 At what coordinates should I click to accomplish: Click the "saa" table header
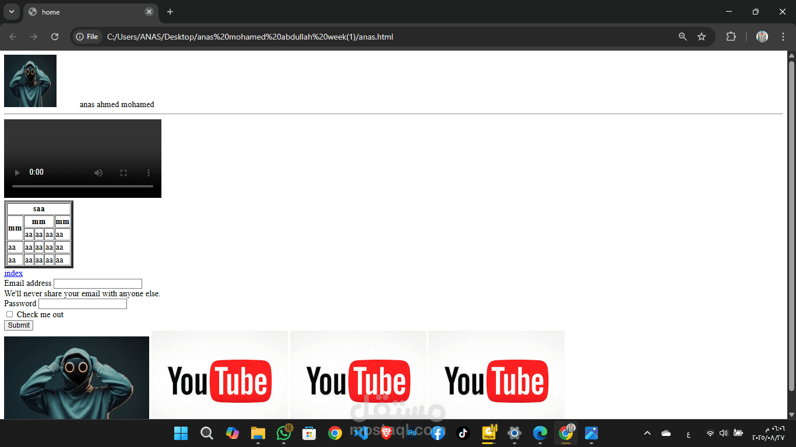39,209
